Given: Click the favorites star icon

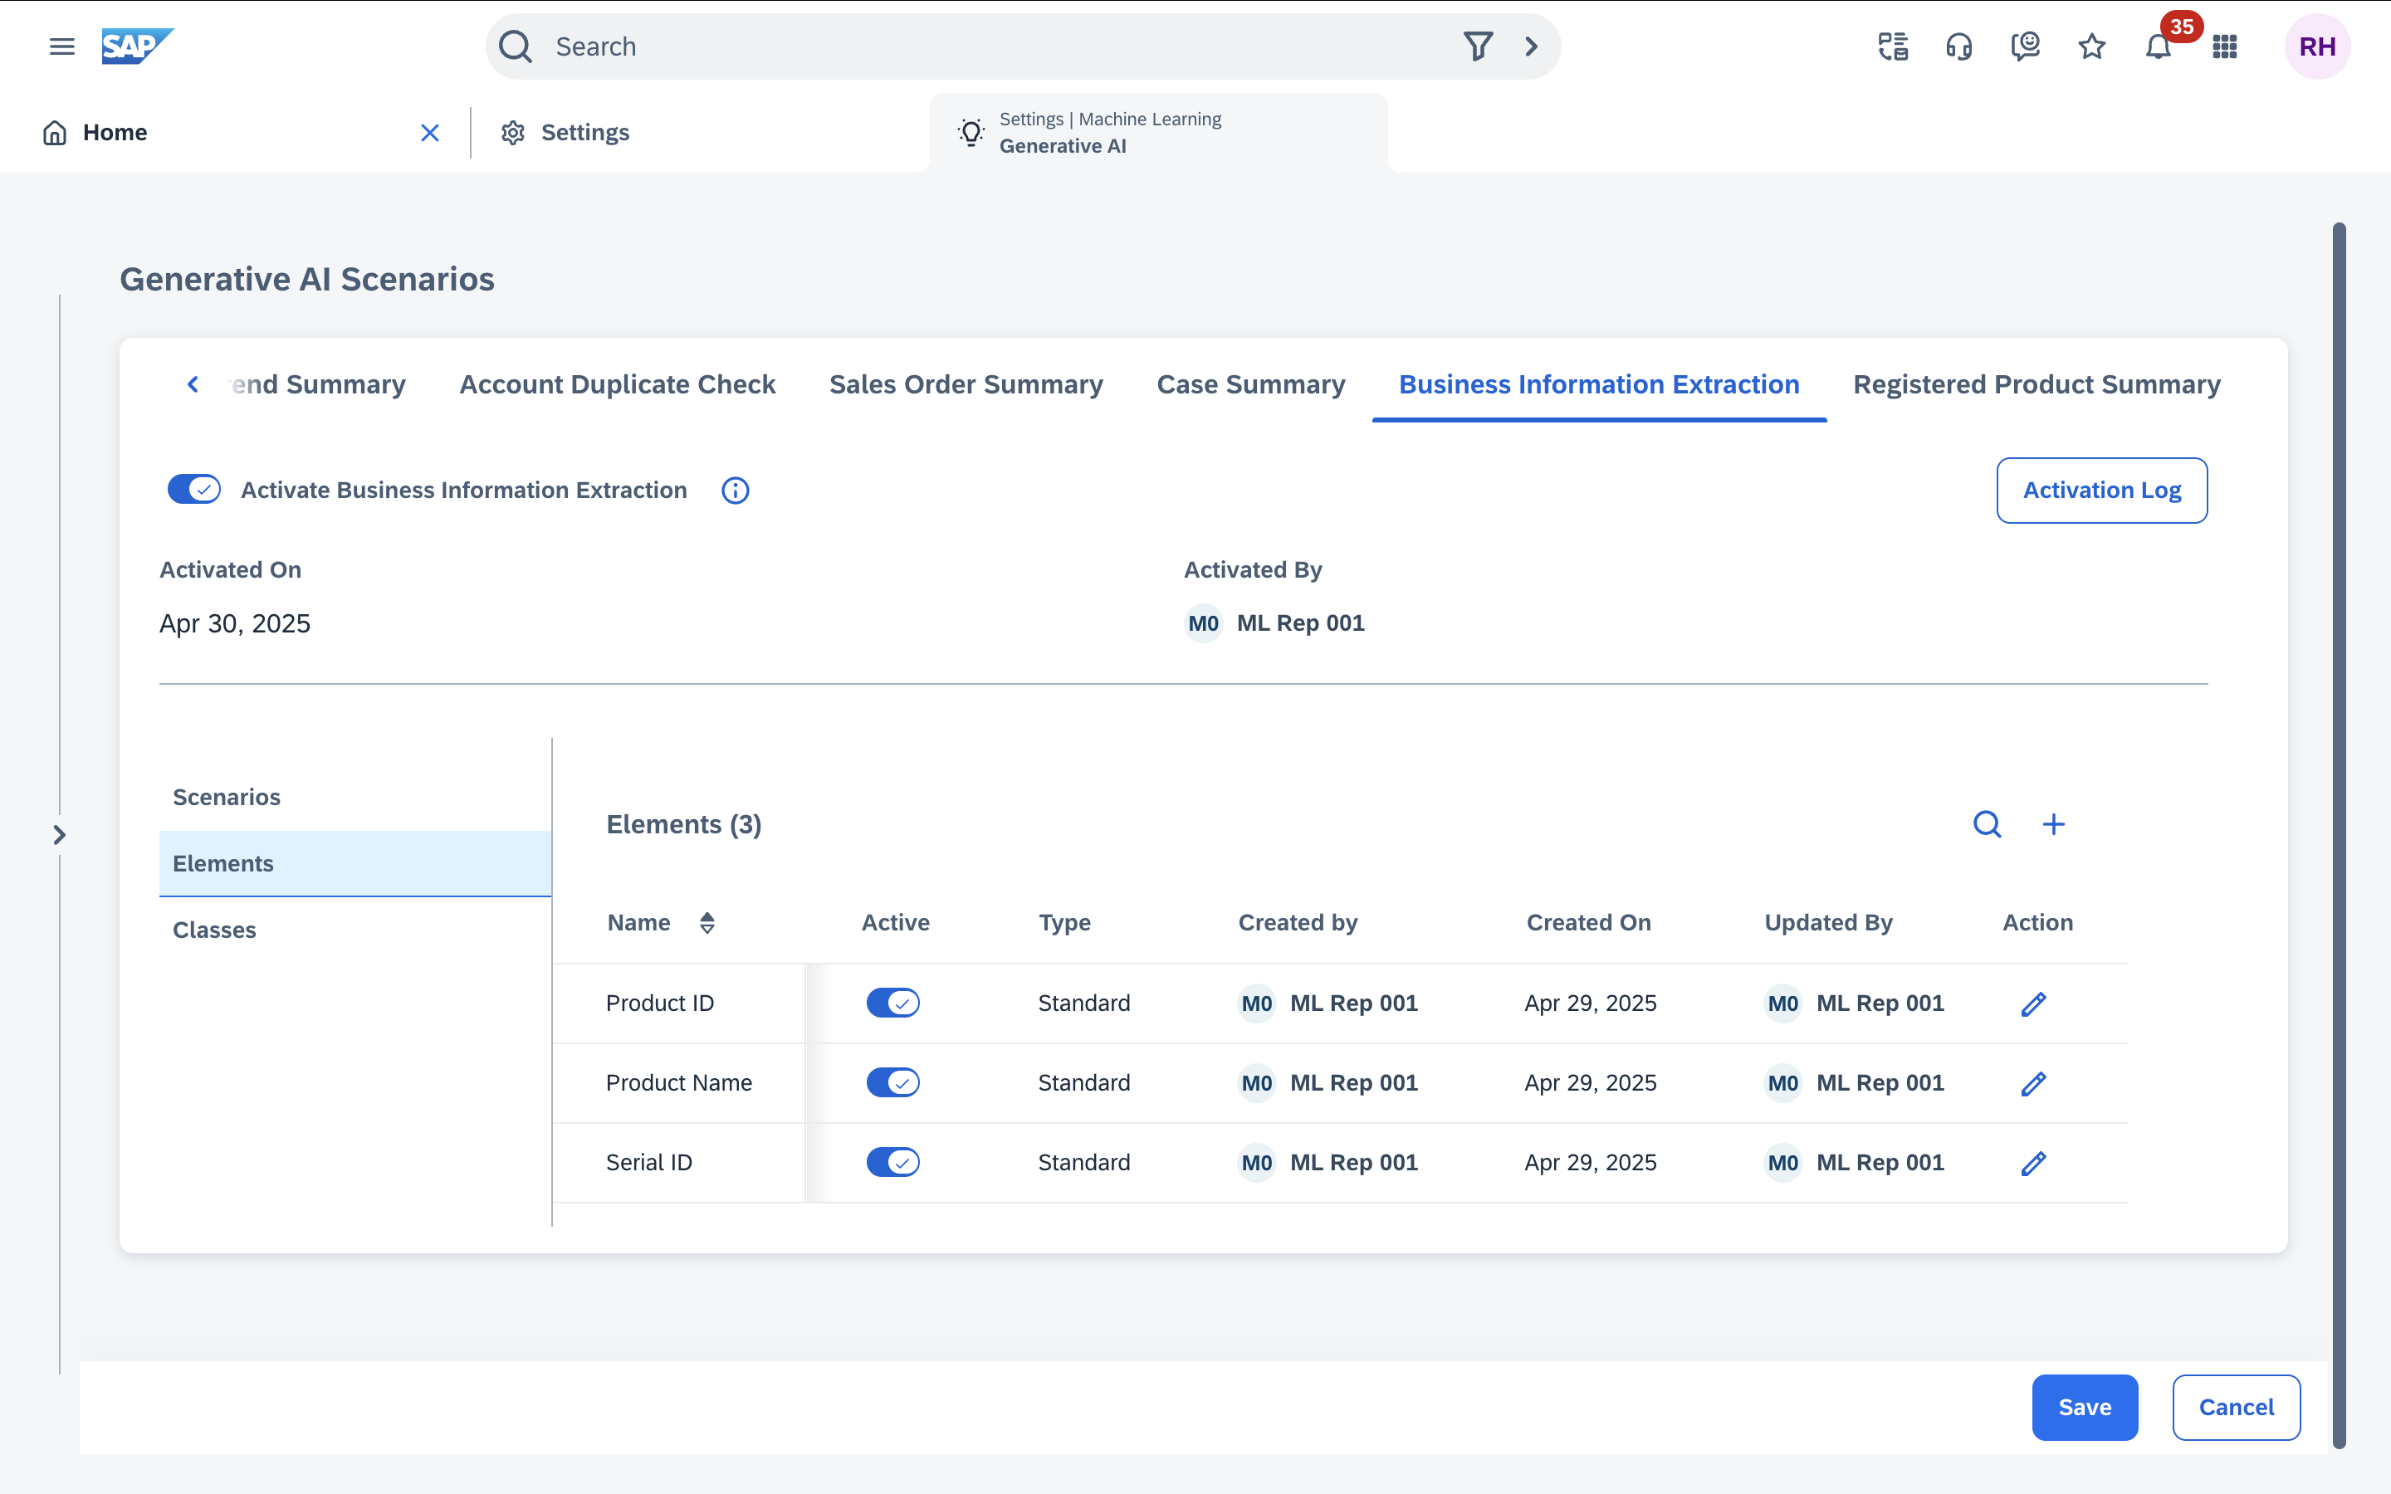Looking at the screenshot, I should [x=2091, y=46].
